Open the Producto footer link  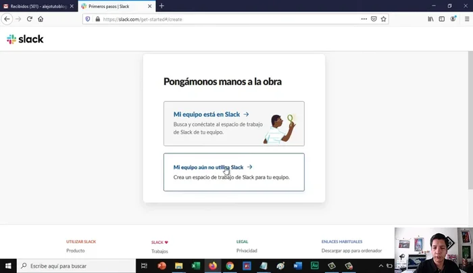click(76, 251)
